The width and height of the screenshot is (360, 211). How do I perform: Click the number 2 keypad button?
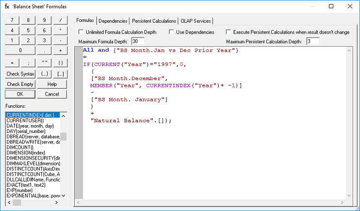coord(28,40)
